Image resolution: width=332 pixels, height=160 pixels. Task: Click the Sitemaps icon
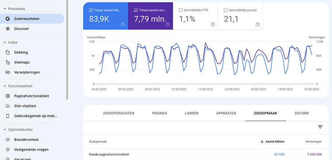point(8,62)
